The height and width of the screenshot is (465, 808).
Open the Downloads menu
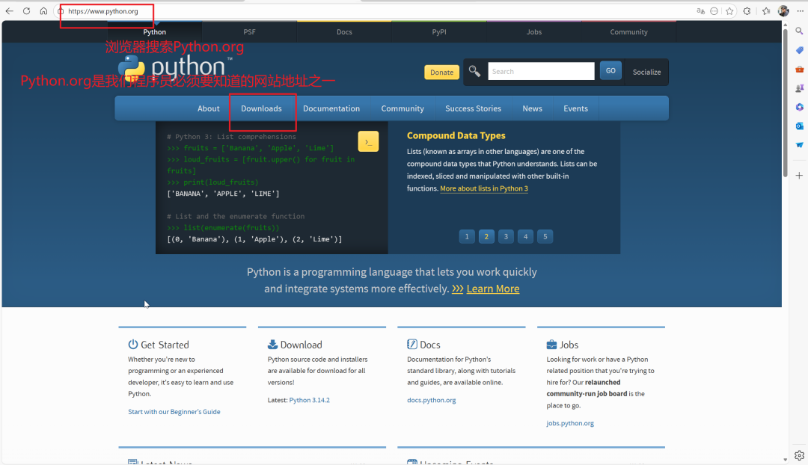coord(261,108)
